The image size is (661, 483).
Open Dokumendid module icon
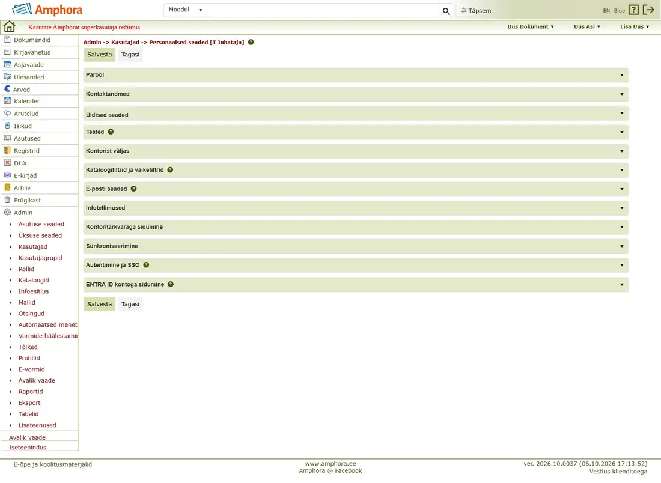click(x=7, y=40)
